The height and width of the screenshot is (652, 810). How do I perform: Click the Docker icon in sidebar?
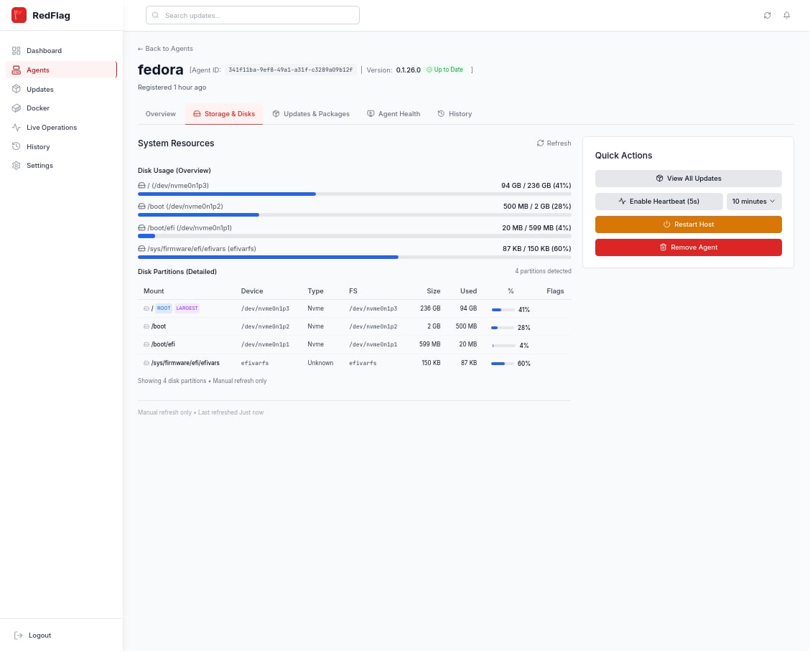click(x=17, y=108)
